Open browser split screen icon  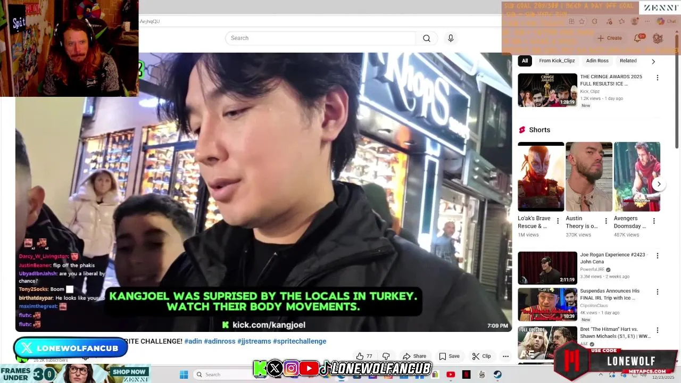(571, 21)
